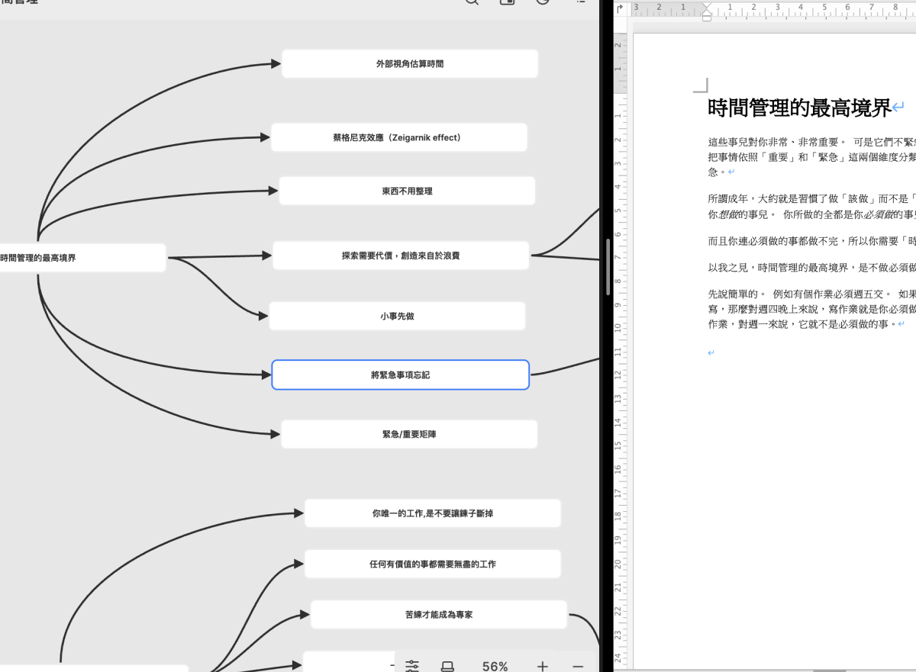Open the search magnifier icon

[473, 2]
